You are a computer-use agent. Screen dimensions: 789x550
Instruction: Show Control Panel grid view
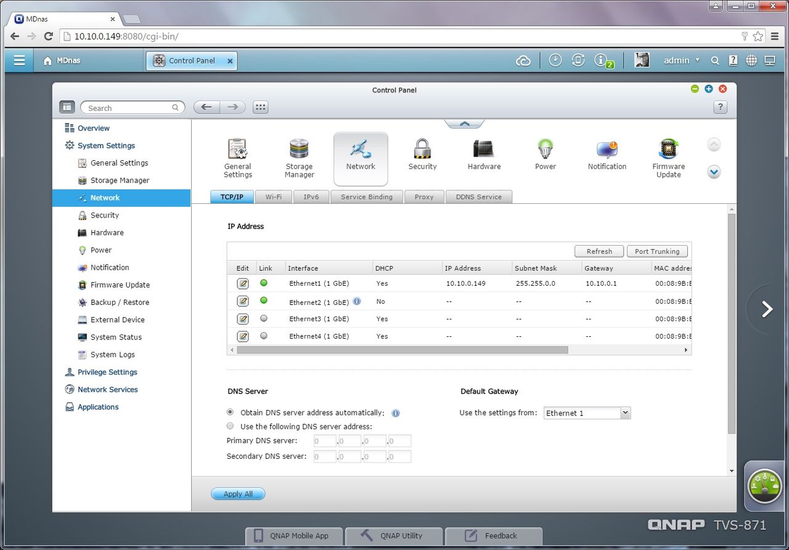pos(261,107)
